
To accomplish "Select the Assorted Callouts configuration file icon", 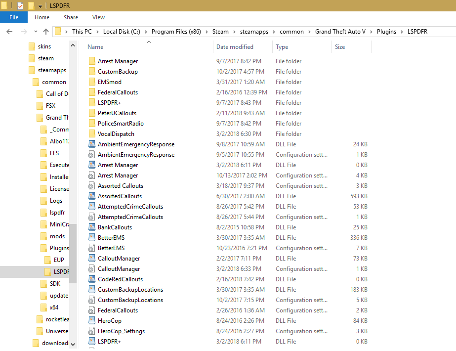I will point(91,186).
